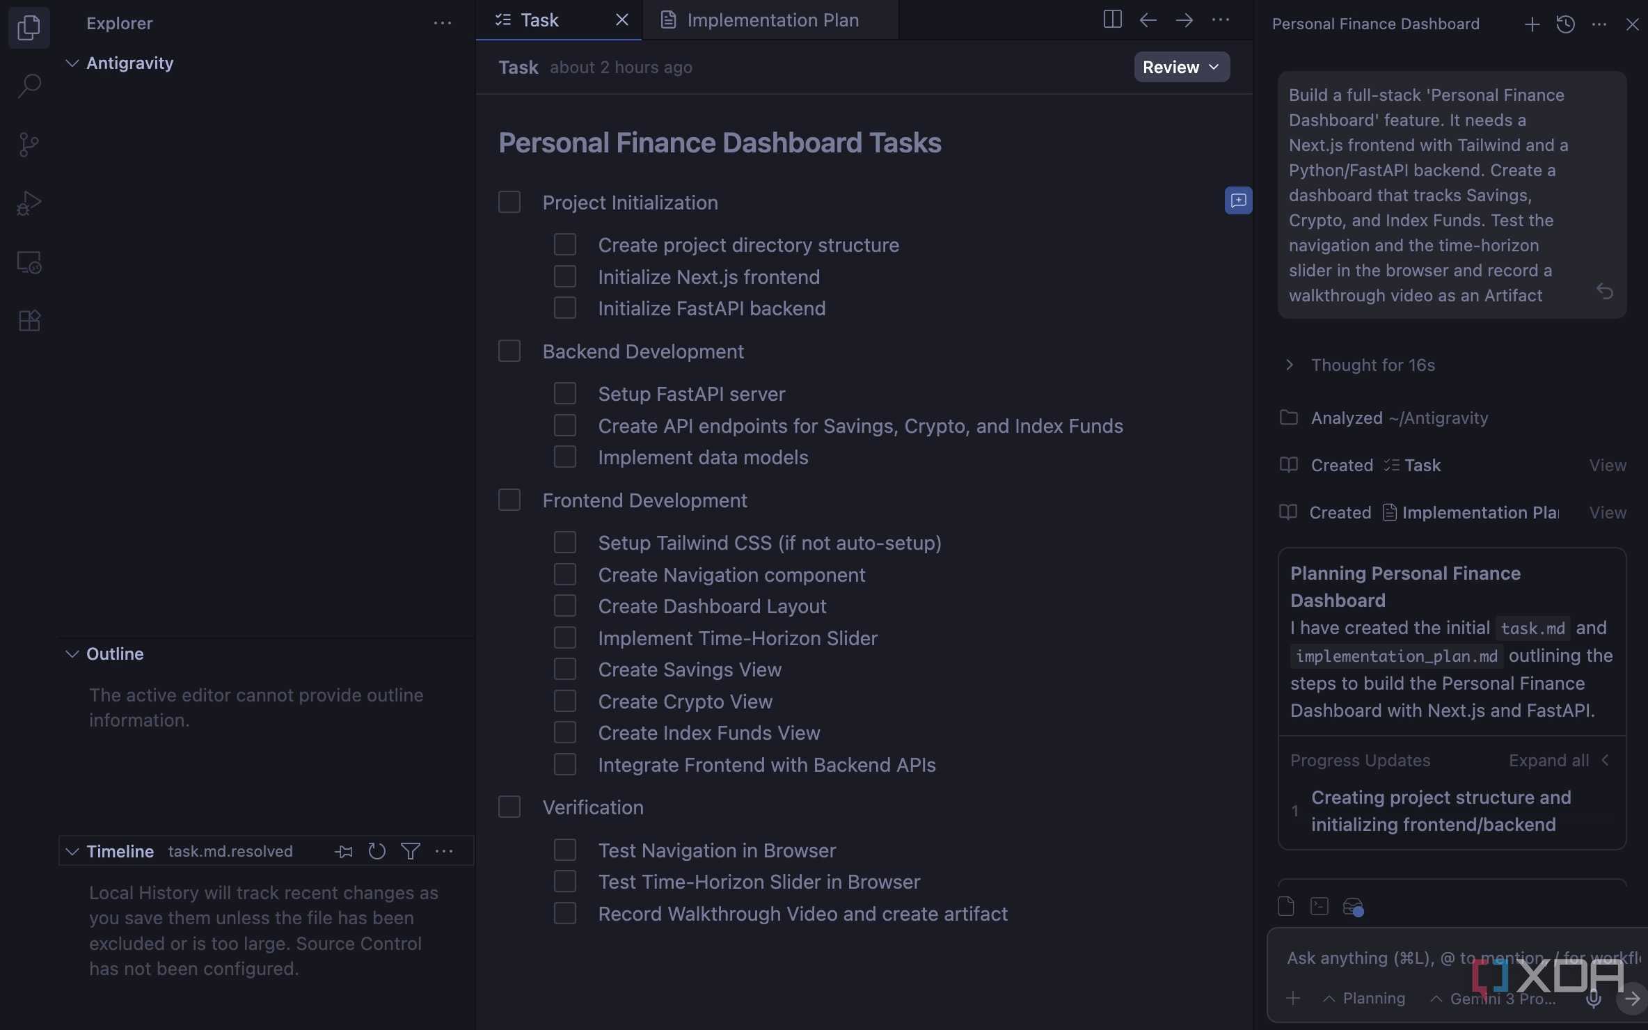
Task: Go back with the left arrow
Action: 1148,20
